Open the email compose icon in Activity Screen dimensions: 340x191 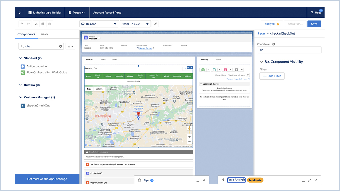point(236,70)
